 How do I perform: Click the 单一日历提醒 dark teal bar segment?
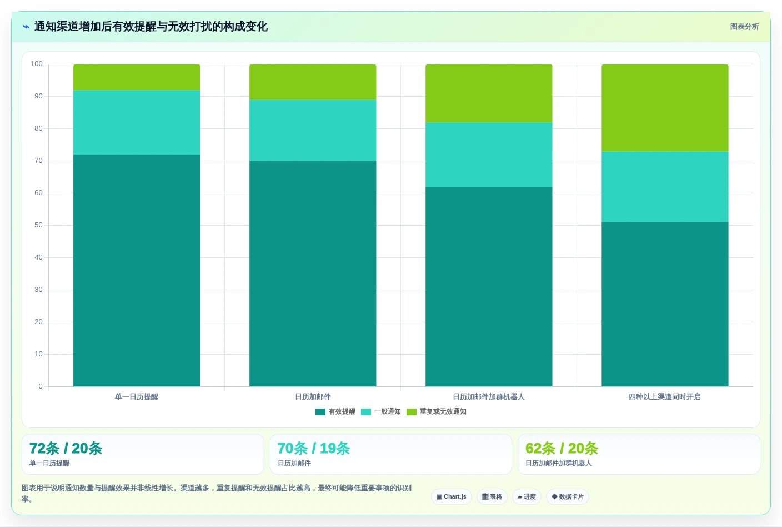tap(137, 270)
